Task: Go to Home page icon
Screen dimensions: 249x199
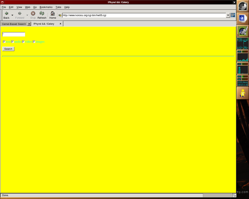Action: 53,13
